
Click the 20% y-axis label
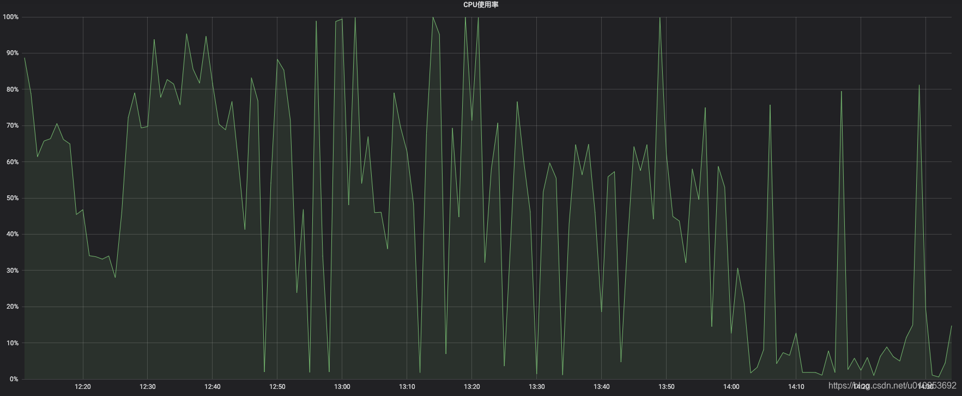[12, 307]
